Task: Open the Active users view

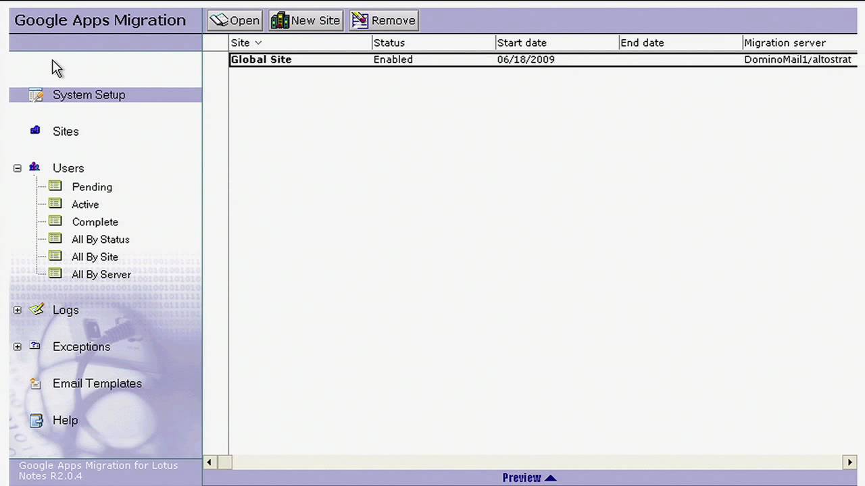Action: tap(85, 205)
